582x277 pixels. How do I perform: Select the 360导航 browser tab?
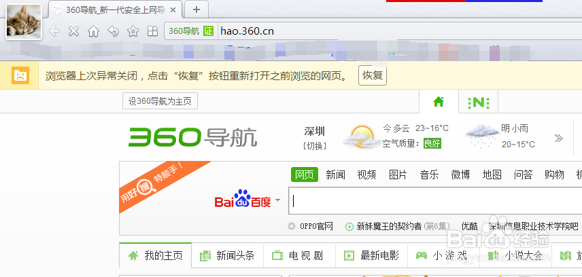(115, 10)
